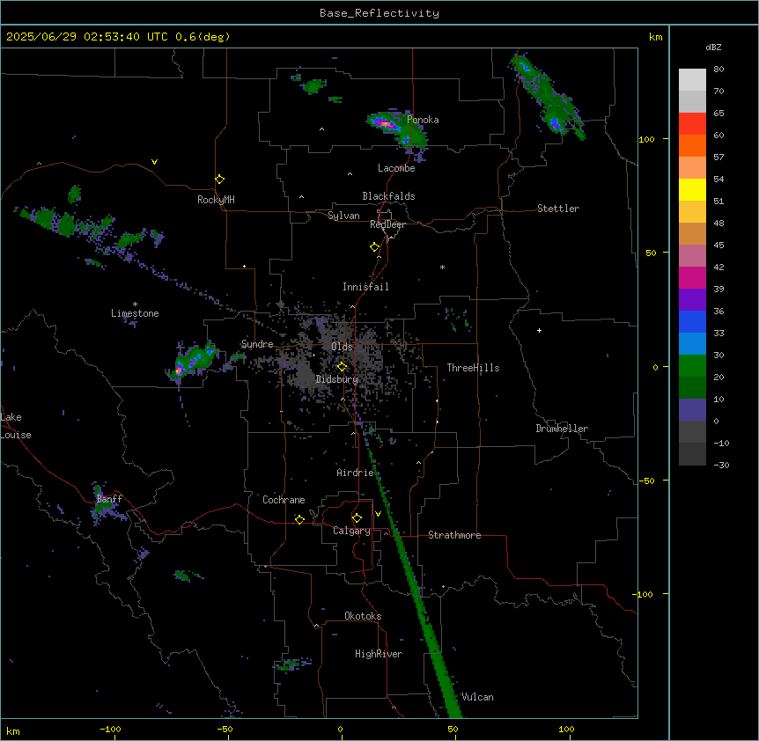Click the Lacombe city label

[x=396, y=168]
